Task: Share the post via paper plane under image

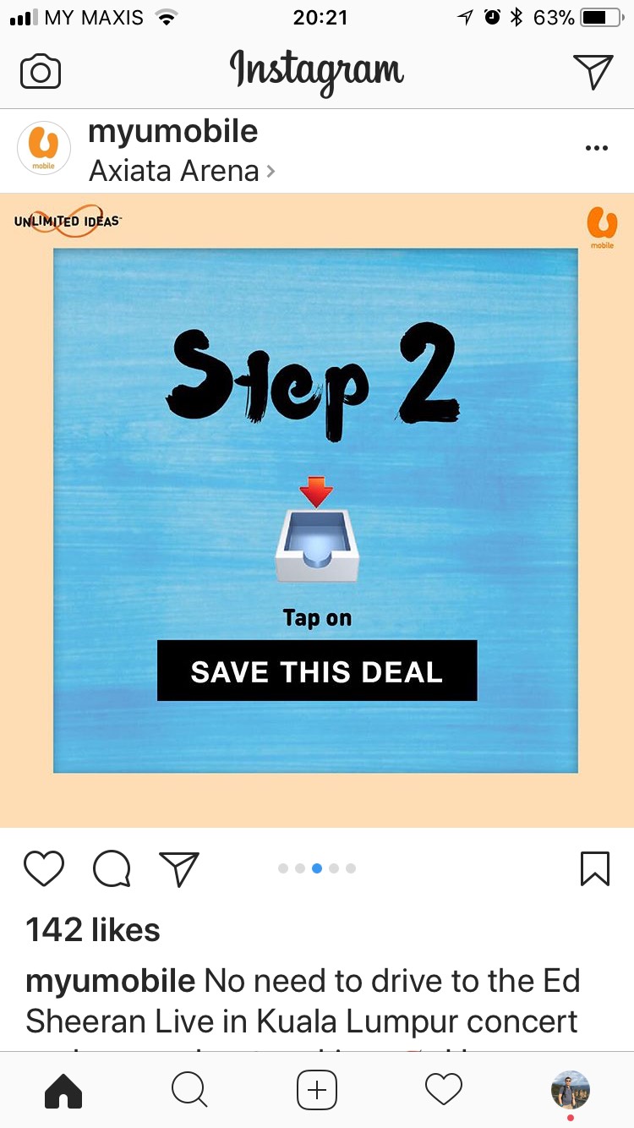Action: pos(179,868)
